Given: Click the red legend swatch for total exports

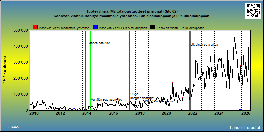Looking at the screenshot, I should point(35,27).
